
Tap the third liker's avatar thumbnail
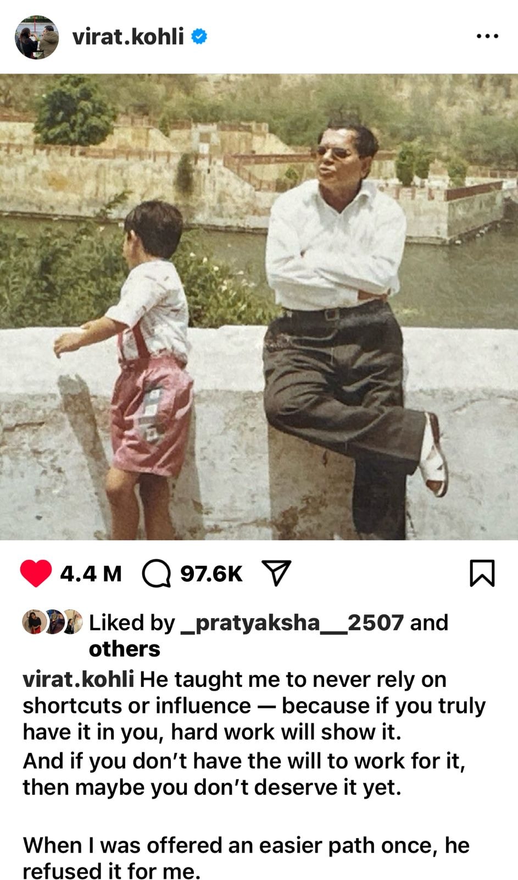pyautogui.click(x=72, y=622)
